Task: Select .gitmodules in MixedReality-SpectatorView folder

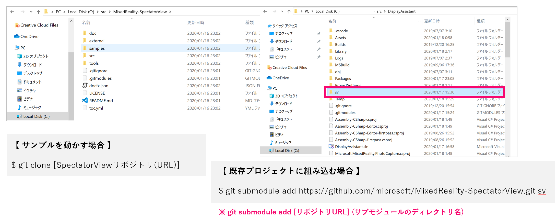Action: click(100, 78)
